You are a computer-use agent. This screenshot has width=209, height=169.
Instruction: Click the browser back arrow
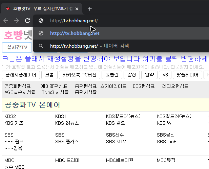[x=6, y=21]
